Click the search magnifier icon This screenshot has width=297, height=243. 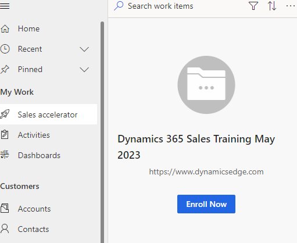[x=119, y=6]
